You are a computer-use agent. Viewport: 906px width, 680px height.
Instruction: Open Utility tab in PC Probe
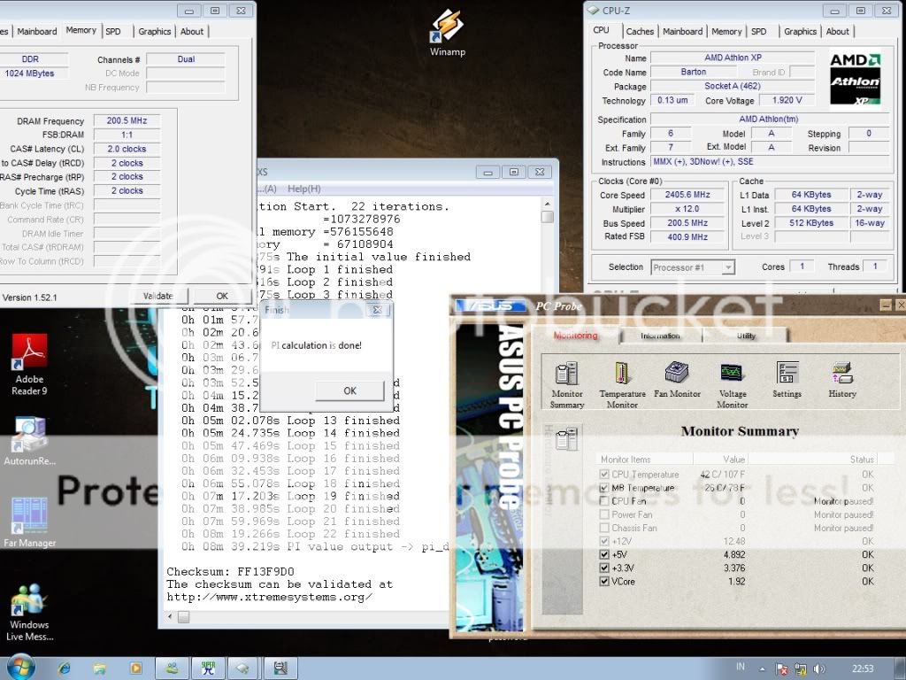point(746,336)
